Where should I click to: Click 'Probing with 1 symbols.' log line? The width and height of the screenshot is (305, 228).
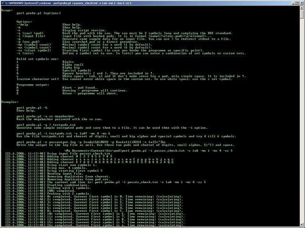click(48, 188)
